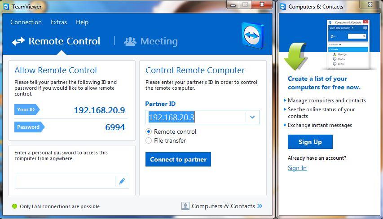383x219 pixels.
Task: Click the TeamViewer logo in the header
Action: click(253, 35)
